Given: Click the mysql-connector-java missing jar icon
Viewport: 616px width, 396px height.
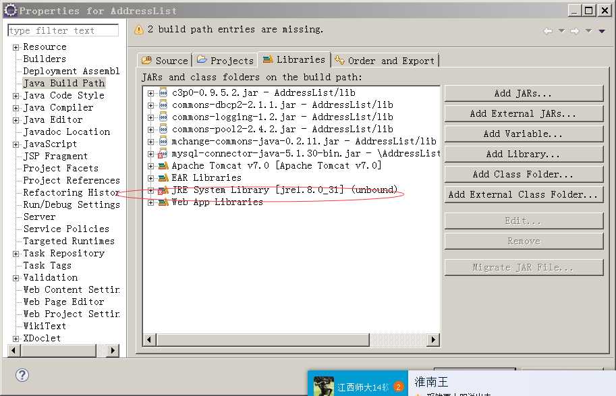Looking at the screenshot, I should click(163, 154).
